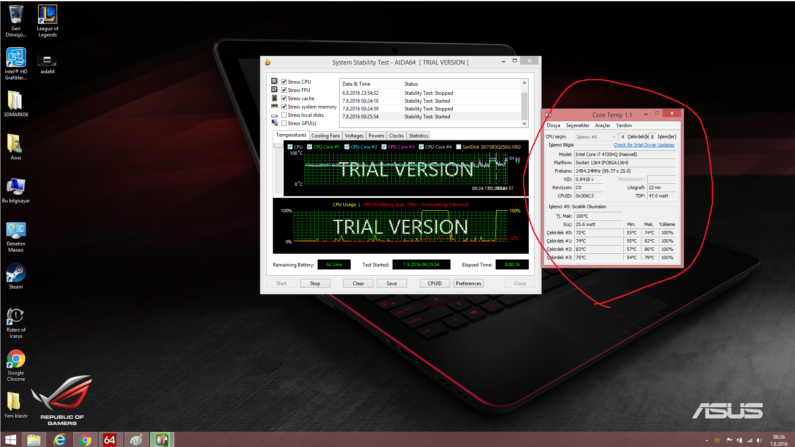Open the Windows Start button
The image size is (795, 447).
click(11, 440)
